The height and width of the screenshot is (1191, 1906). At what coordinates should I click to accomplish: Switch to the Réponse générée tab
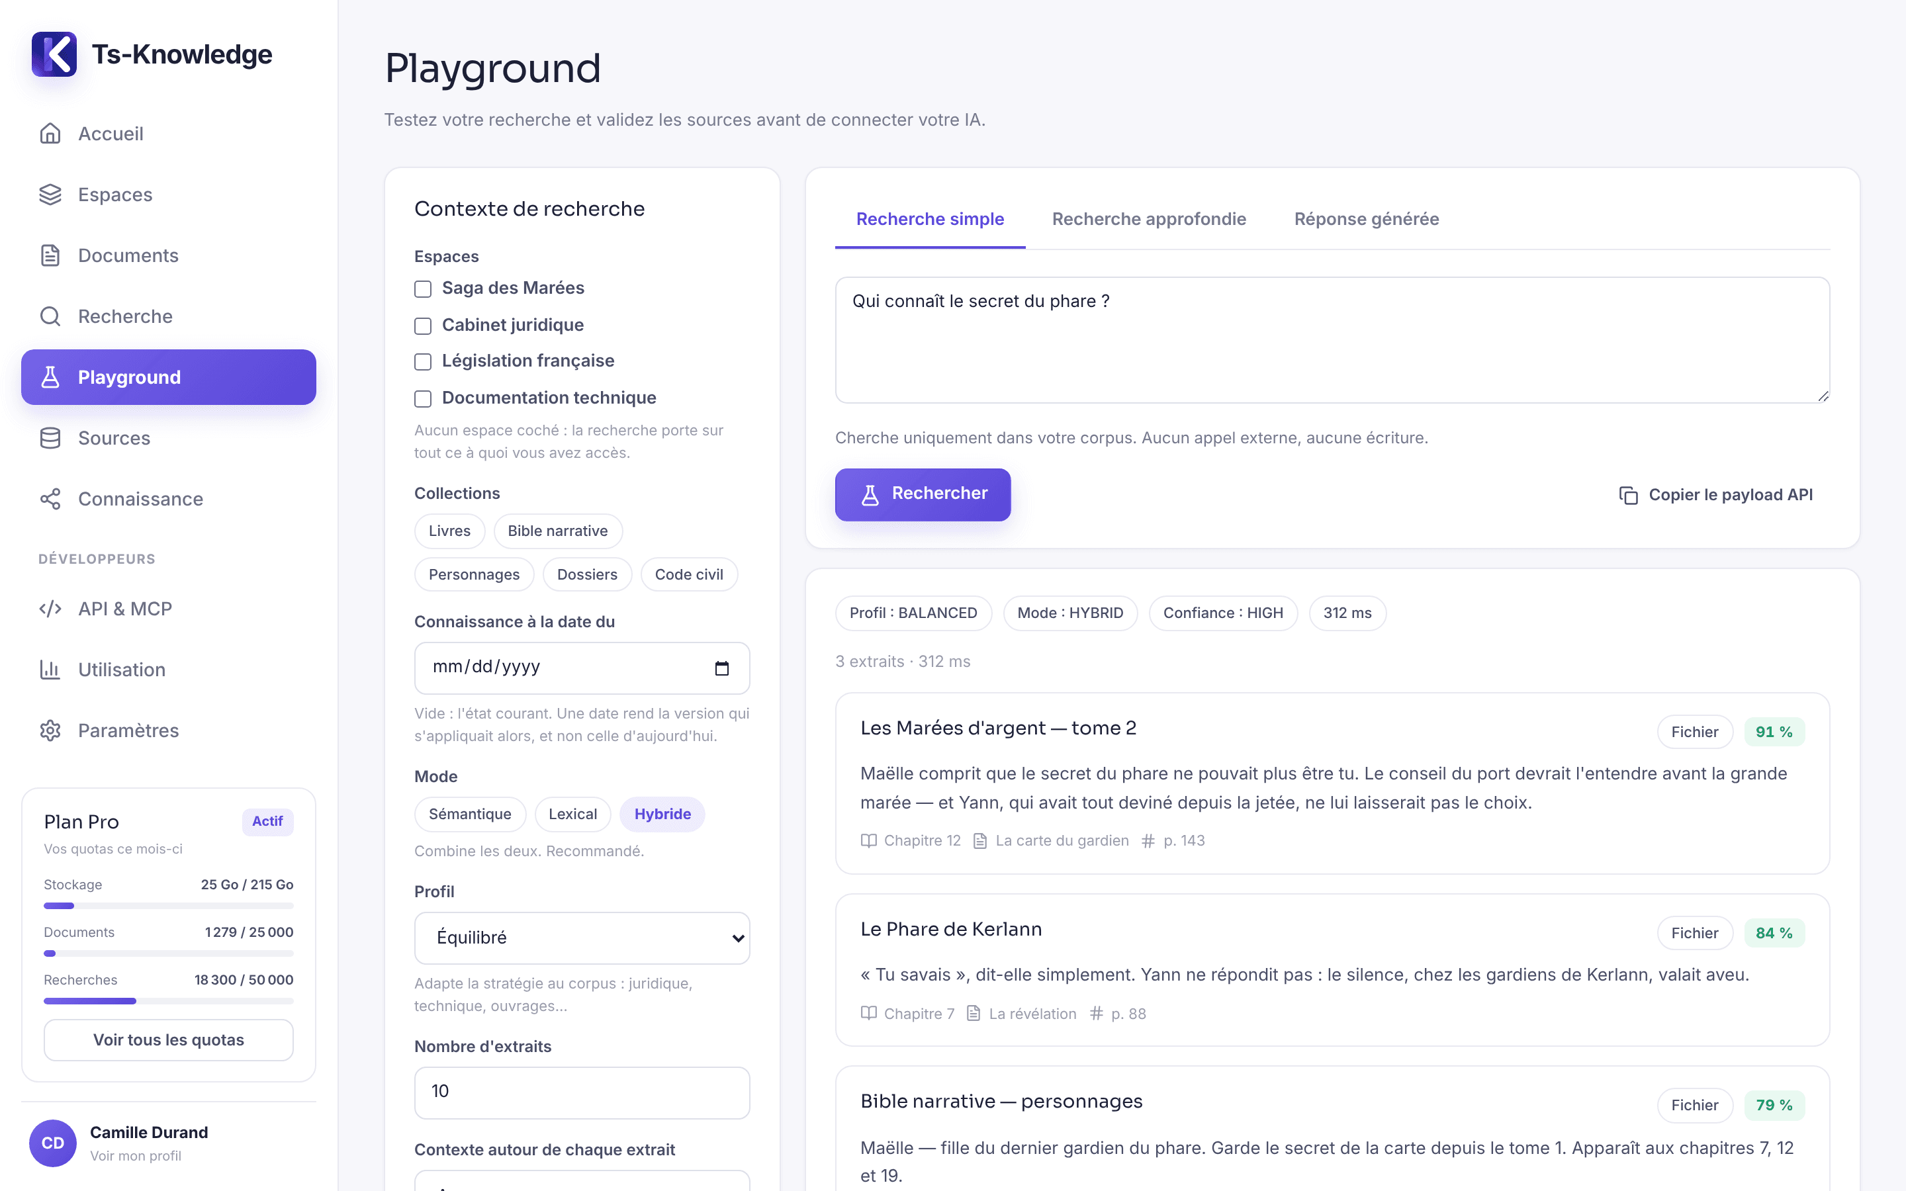point(1367,219)
